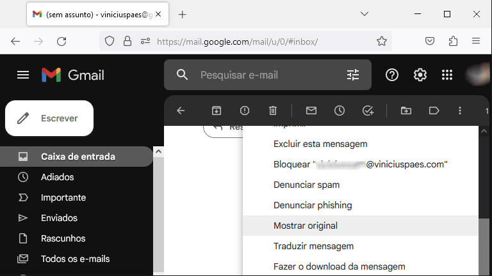Open search filter options icon

tap(353, 75)
